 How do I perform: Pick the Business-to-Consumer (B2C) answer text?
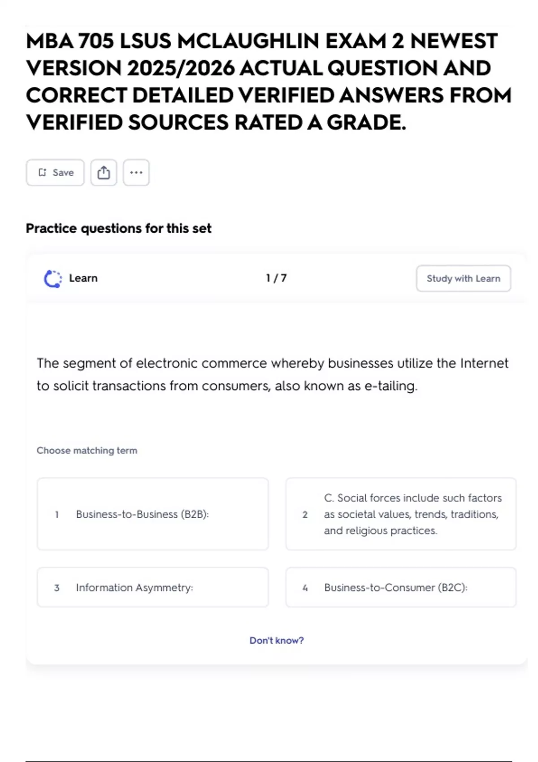(395, 588)
